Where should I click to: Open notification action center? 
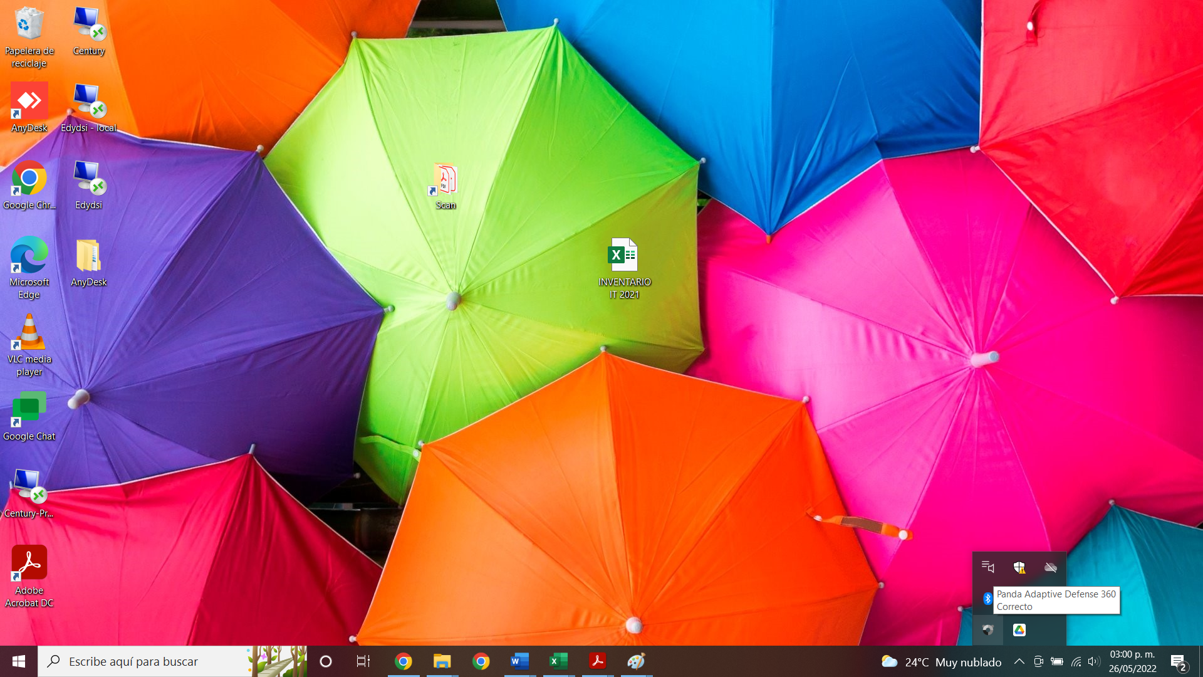click(1178, 661)
